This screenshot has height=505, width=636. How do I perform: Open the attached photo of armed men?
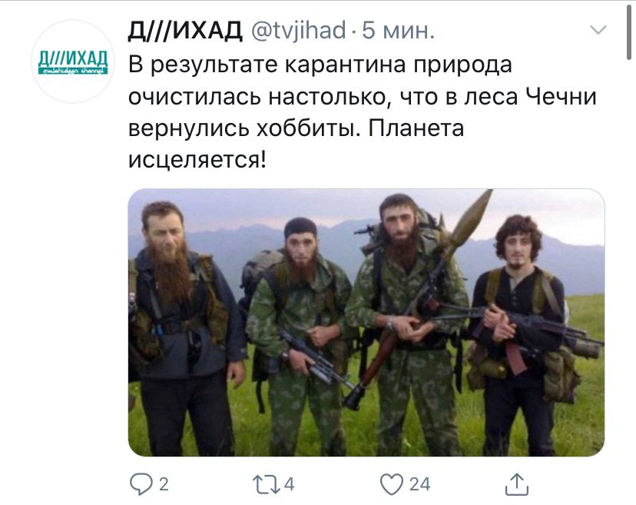[x=366, y=322]
